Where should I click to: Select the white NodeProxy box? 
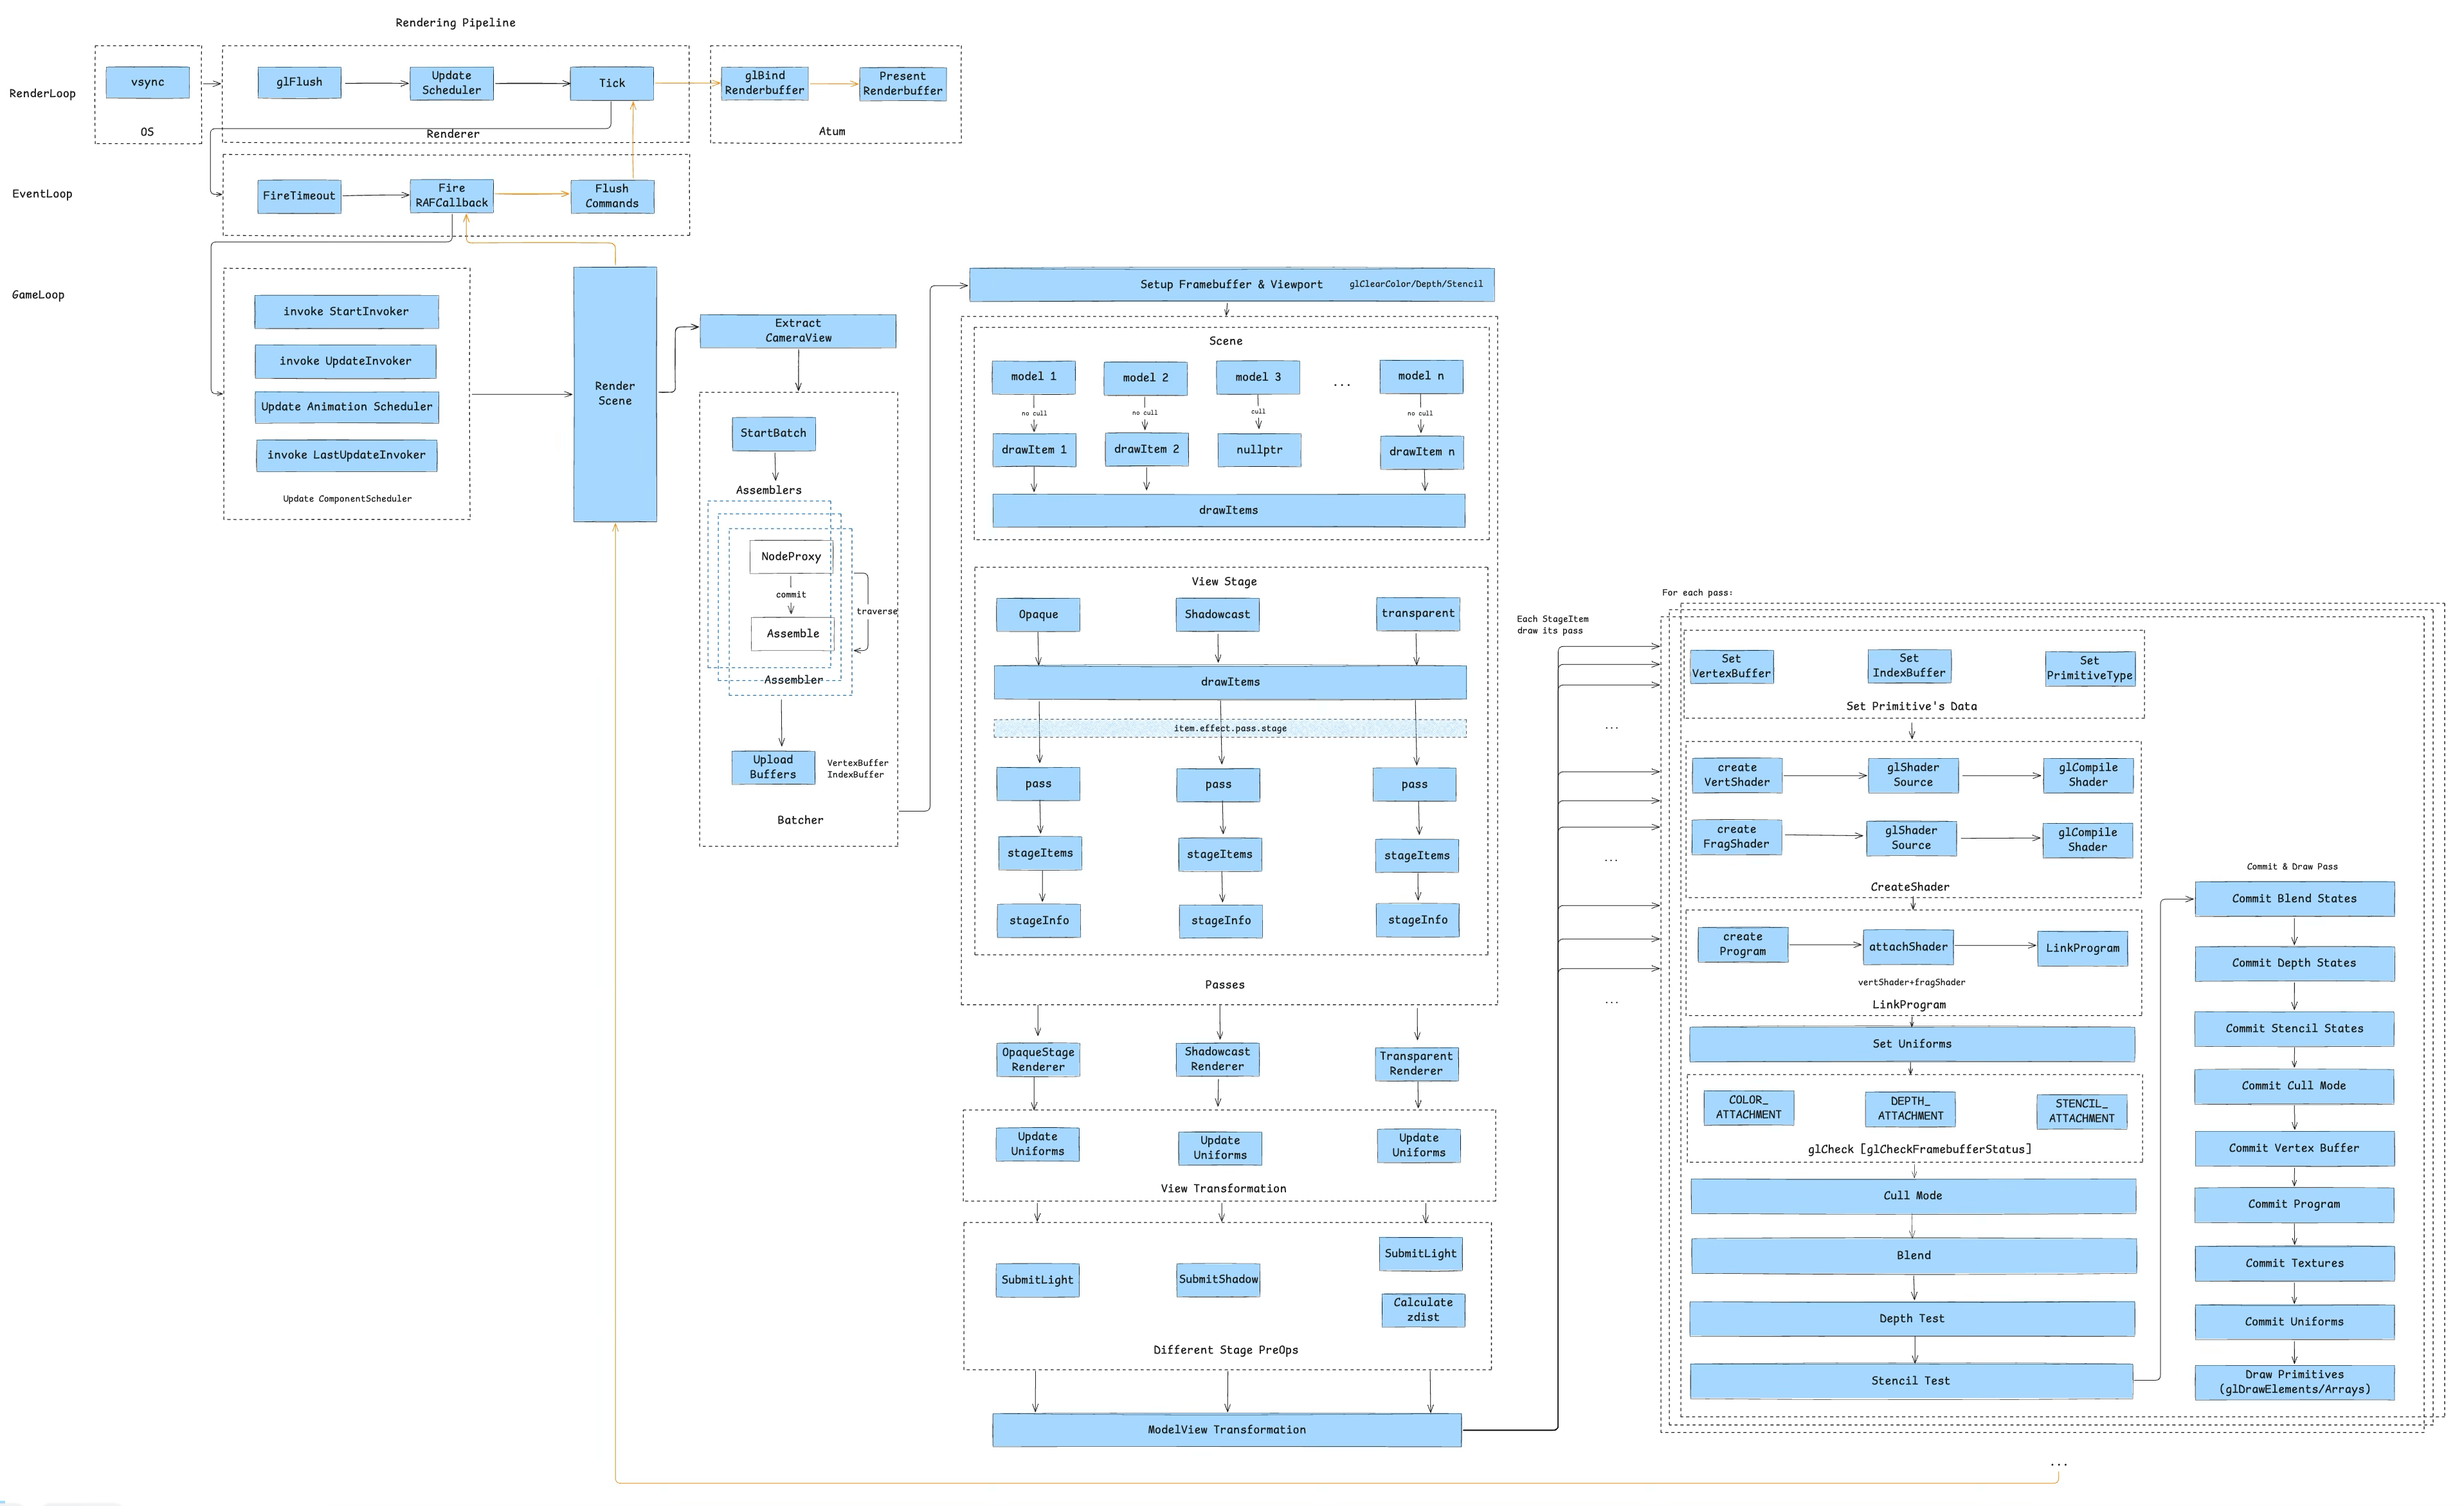(791, 557)
